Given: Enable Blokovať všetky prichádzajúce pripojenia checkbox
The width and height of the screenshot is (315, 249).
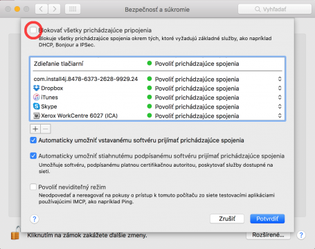Looking at the screenshot, I should click(x=33, y=30).
